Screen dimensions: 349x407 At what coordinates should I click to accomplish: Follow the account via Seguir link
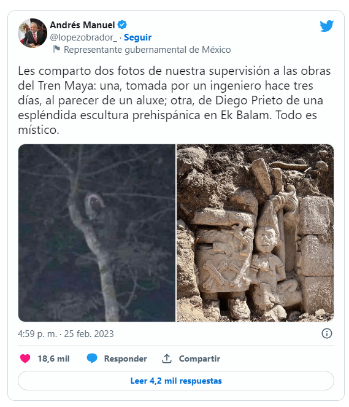(x=137, y=37)
